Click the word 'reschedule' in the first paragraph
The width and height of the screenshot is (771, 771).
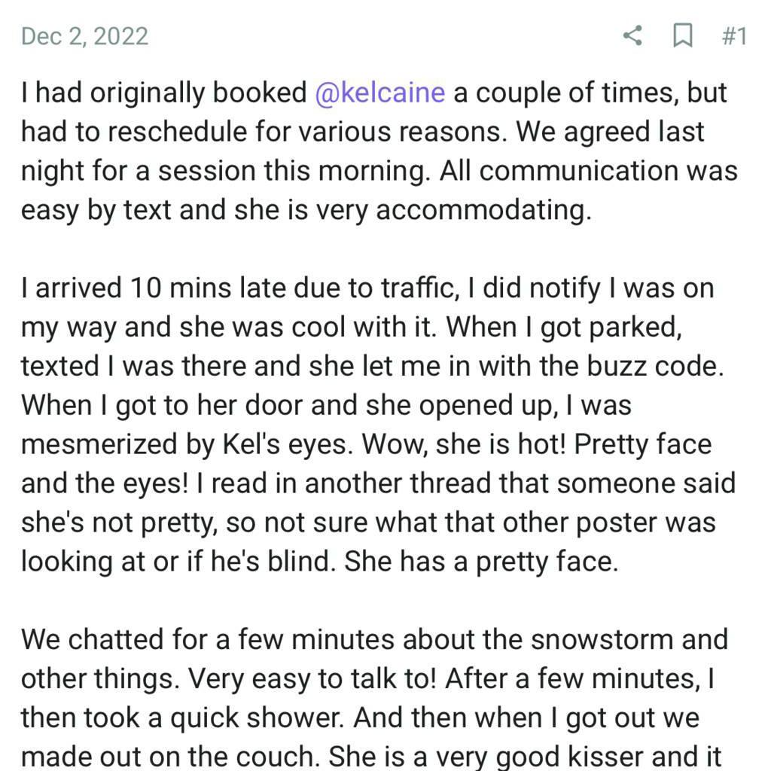[x=177, y=132]
